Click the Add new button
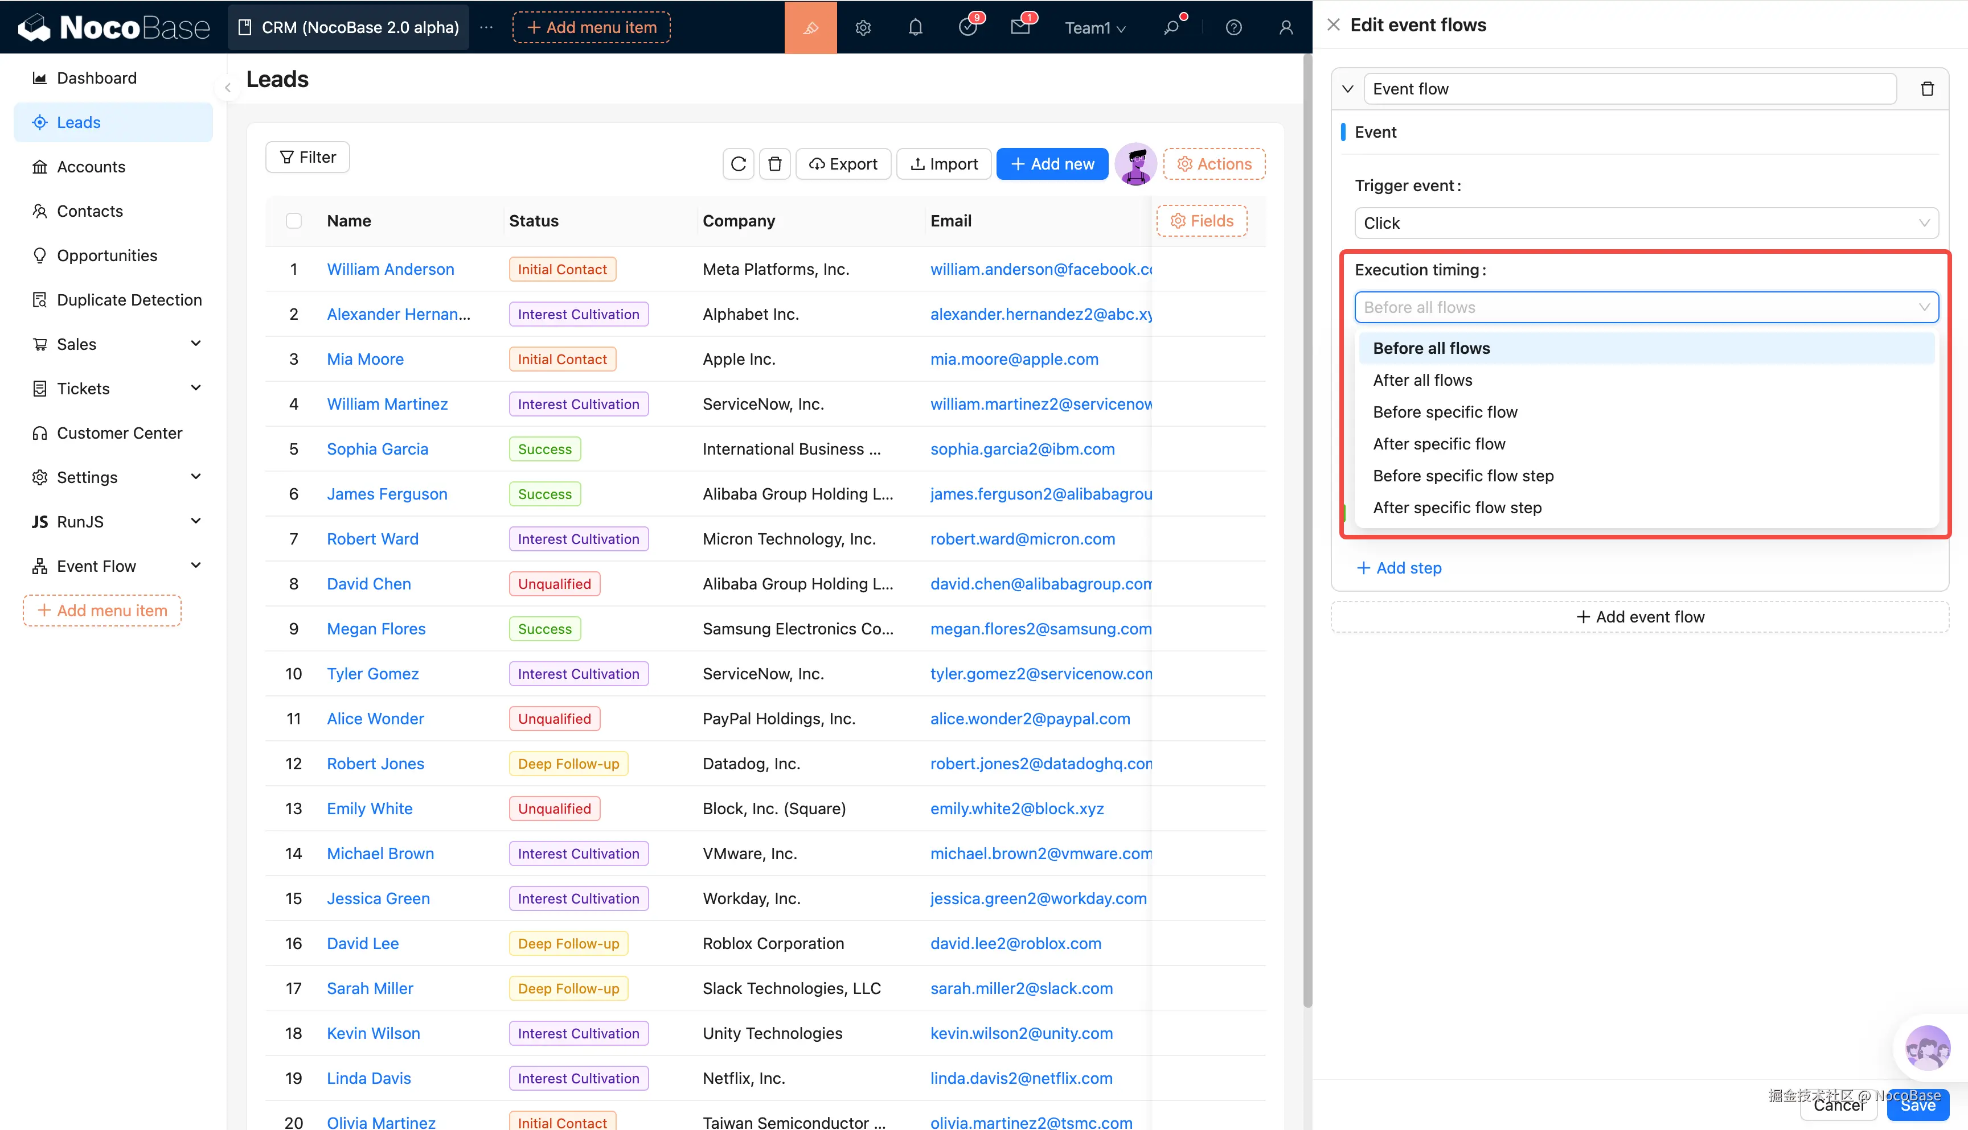1968x1130 pixels. [1052, 164]
